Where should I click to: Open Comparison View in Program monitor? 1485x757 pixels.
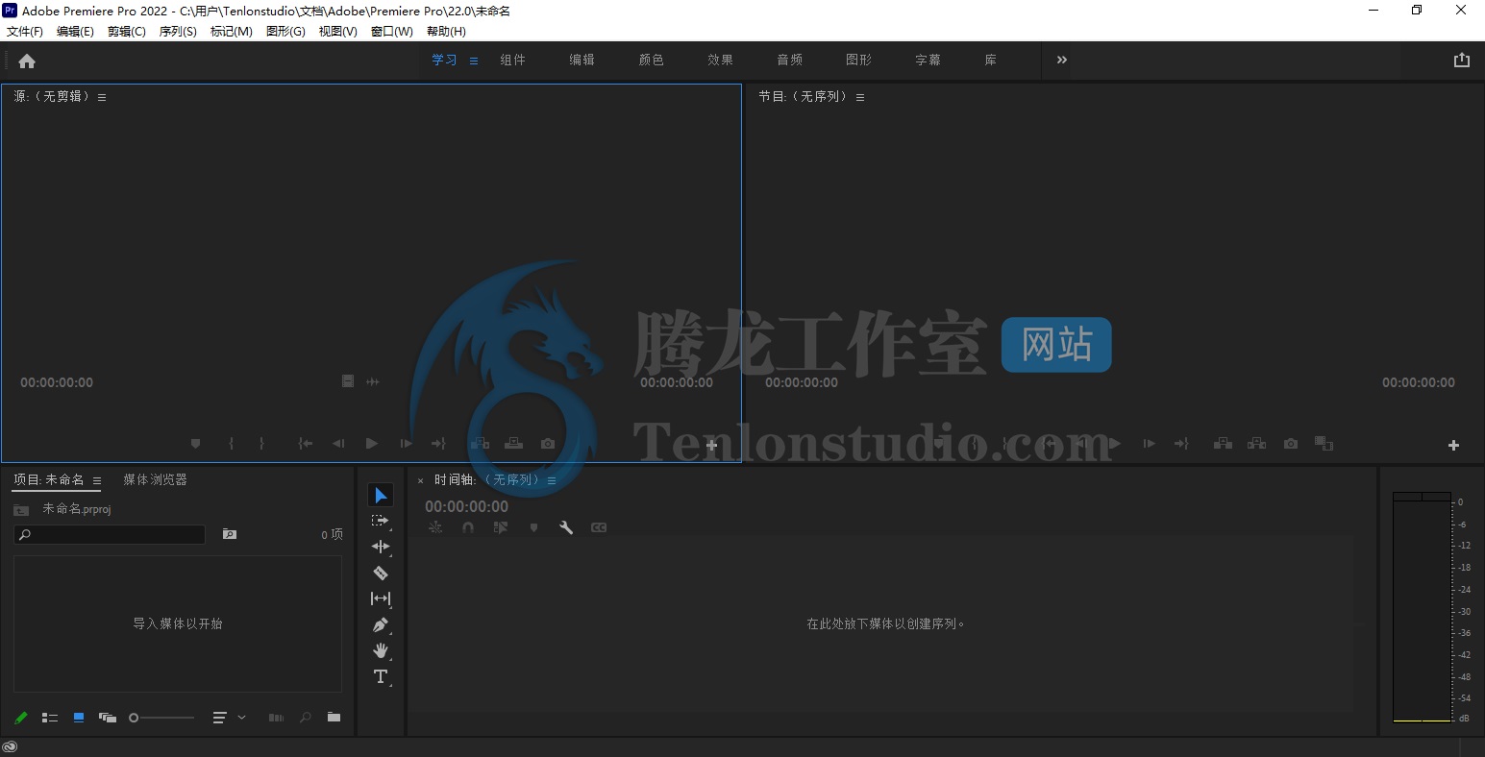[1324, 443]
